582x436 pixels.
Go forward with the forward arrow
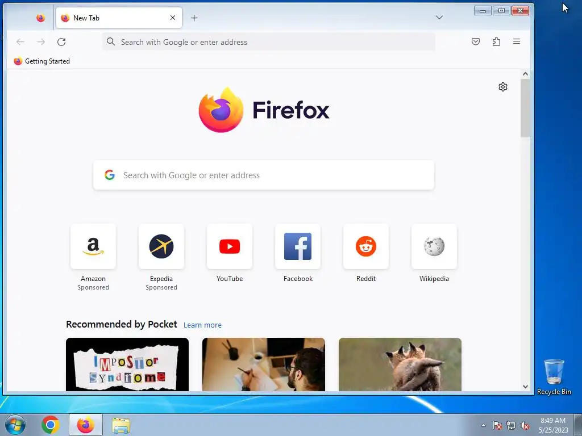[x=41, y=42]
